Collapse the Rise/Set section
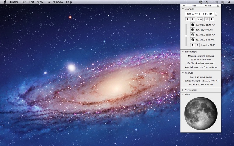This screenshot has width=234, height=146. pos(183,73)
